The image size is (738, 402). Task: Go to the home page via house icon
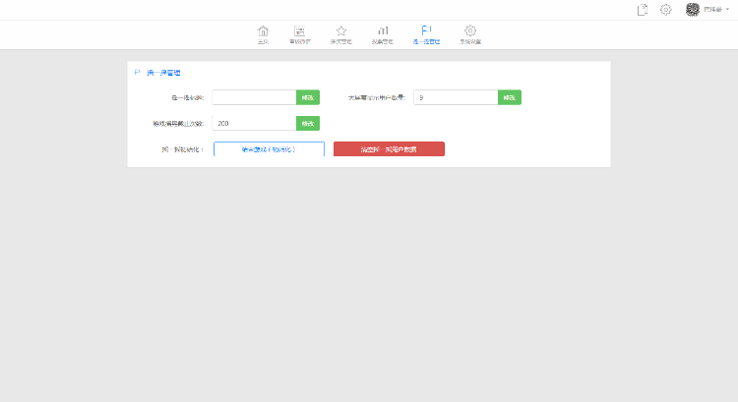263,34
